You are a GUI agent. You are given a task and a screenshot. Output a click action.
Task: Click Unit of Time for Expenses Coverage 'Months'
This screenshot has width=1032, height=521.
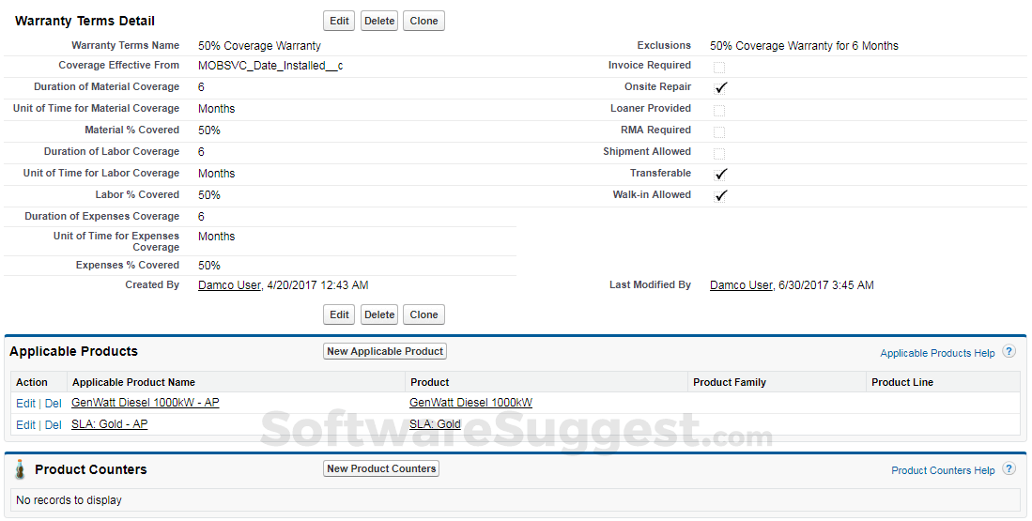point(217,237)
